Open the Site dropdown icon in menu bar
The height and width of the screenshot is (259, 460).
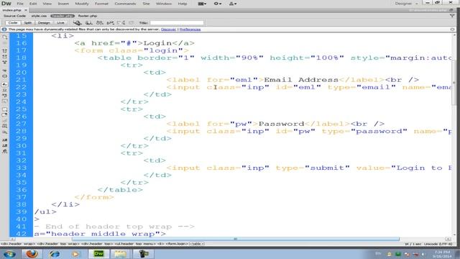pos(233,4)
